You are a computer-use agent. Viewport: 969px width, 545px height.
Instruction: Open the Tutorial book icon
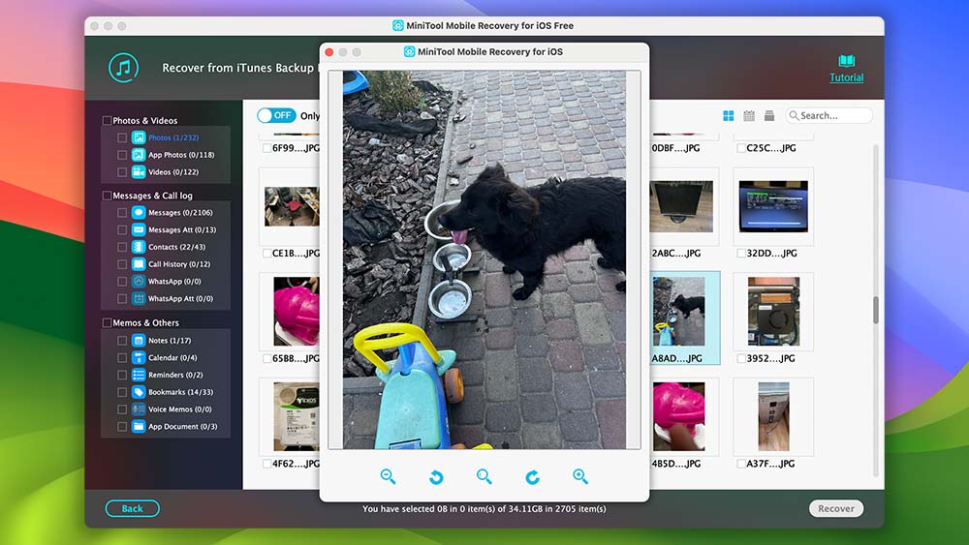(x=847, y=60)
